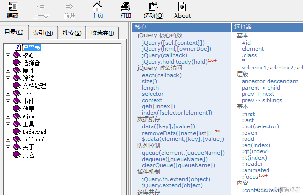Click the 内容 heading
Image resolution: width=303 pixels, height=195 pixels.
pos(243,183)
